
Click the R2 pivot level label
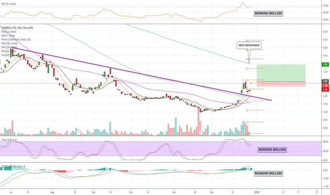tap(247, 68)
